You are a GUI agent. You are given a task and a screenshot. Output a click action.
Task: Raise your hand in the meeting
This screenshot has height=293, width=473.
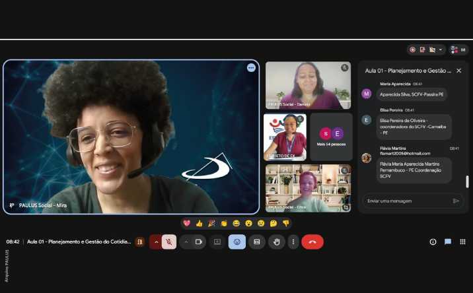(276, 242)
